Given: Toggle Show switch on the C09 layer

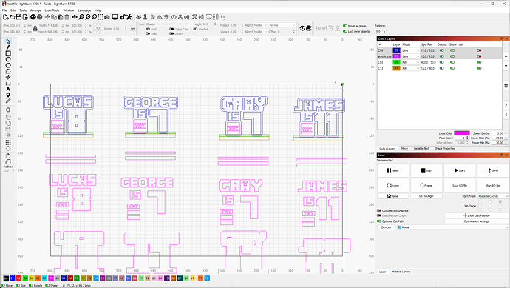Looking at the screenshot, I should click(452, 50).
